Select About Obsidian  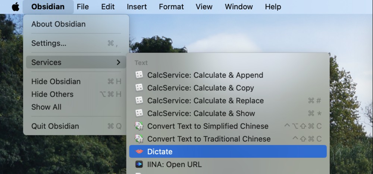click(x=76, y=24)
